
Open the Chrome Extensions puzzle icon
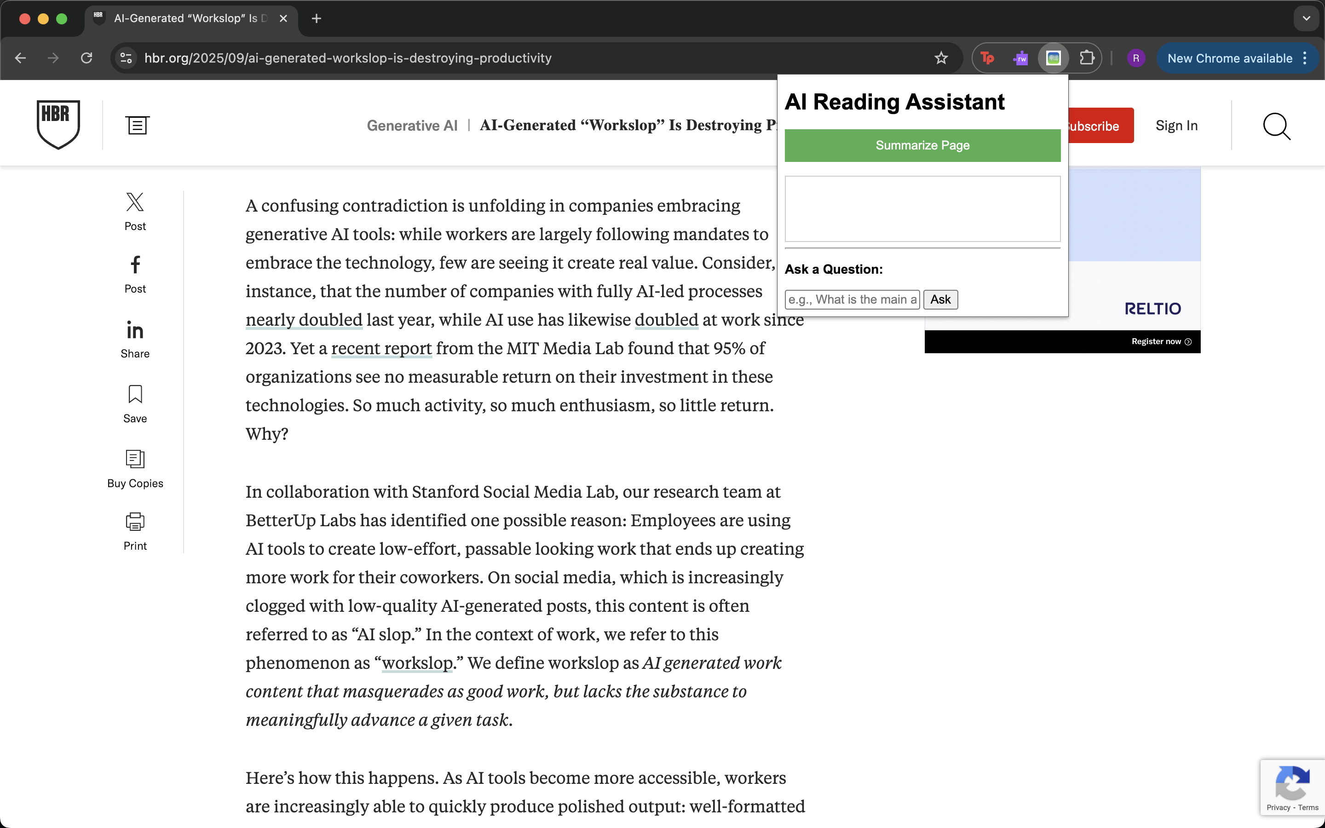tap(1086, 58)
